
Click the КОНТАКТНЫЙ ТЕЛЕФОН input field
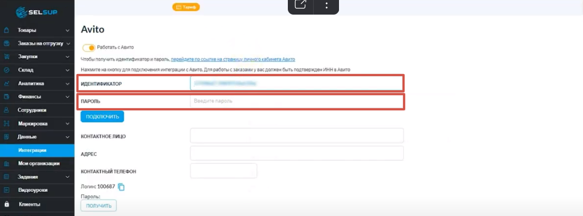click(x=223, y=171)
